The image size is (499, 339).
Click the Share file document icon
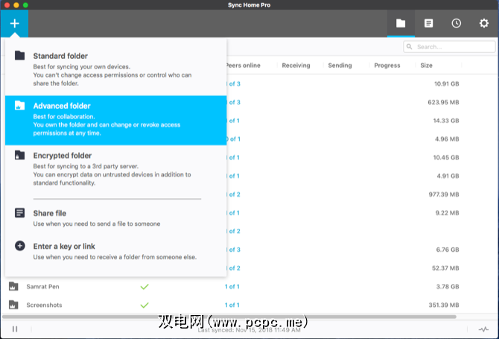click(x=19, y=212)
